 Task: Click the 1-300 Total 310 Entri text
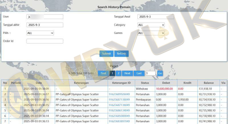click(x=81, y=73)
